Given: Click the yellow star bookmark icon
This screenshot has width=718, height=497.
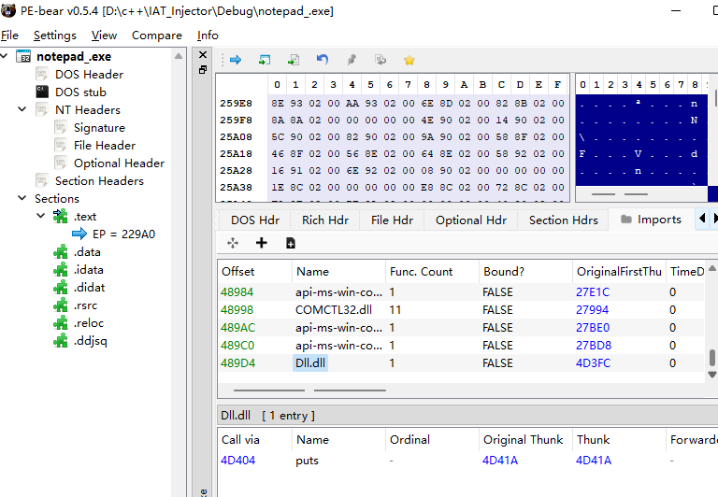Looking at the screenshot, I should 409,60.
